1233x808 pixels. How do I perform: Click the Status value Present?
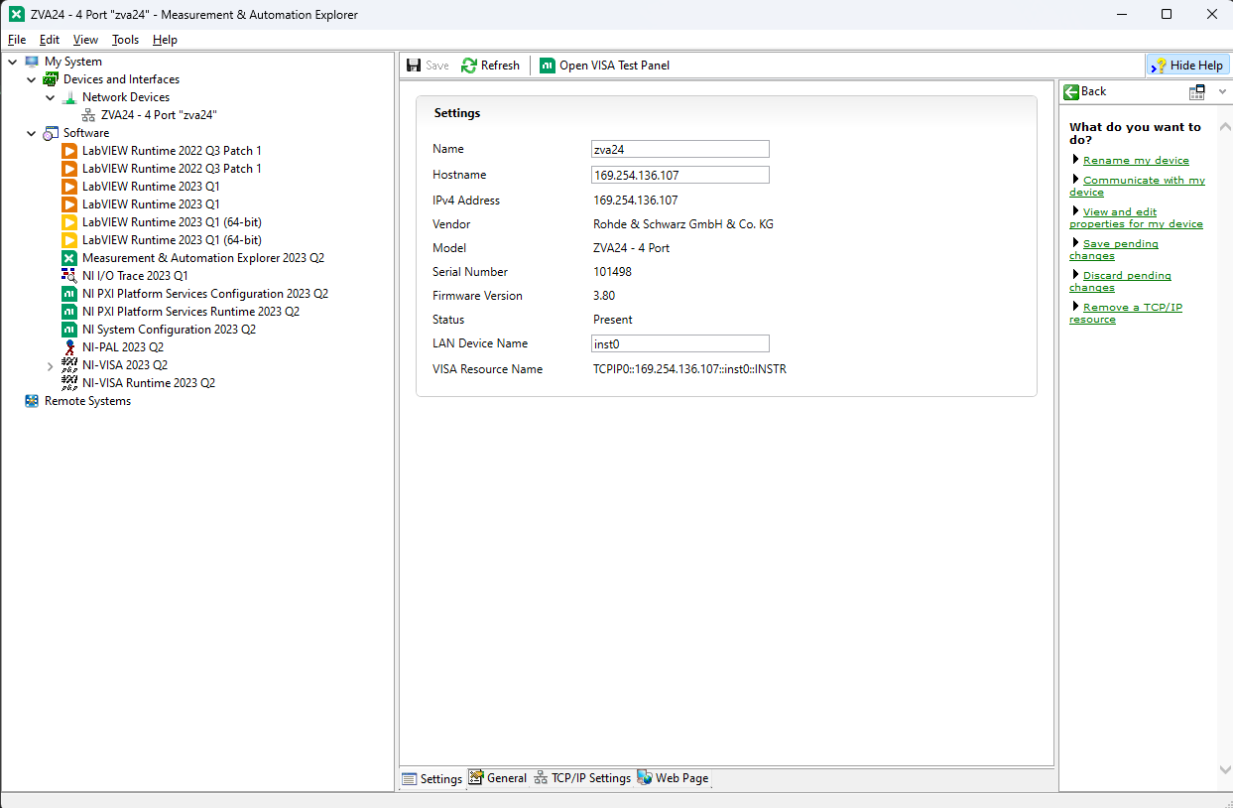coord(613,320)
